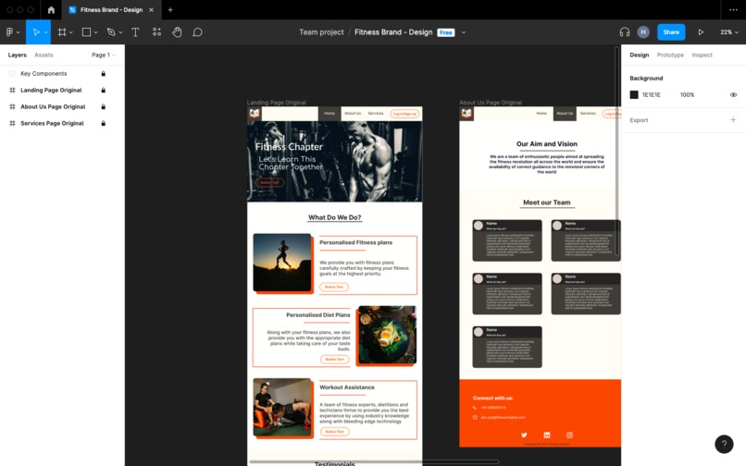This screenshot has width=746, height=466.
Task: Open the help question mark button
Action: click(x=724, y=444)
